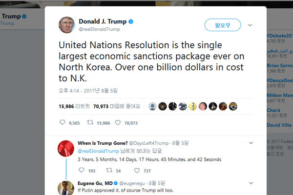Click the retweet icon showing 15,986
The height and width of the screenshot is (195, 293).
click(x=90, y=122)
